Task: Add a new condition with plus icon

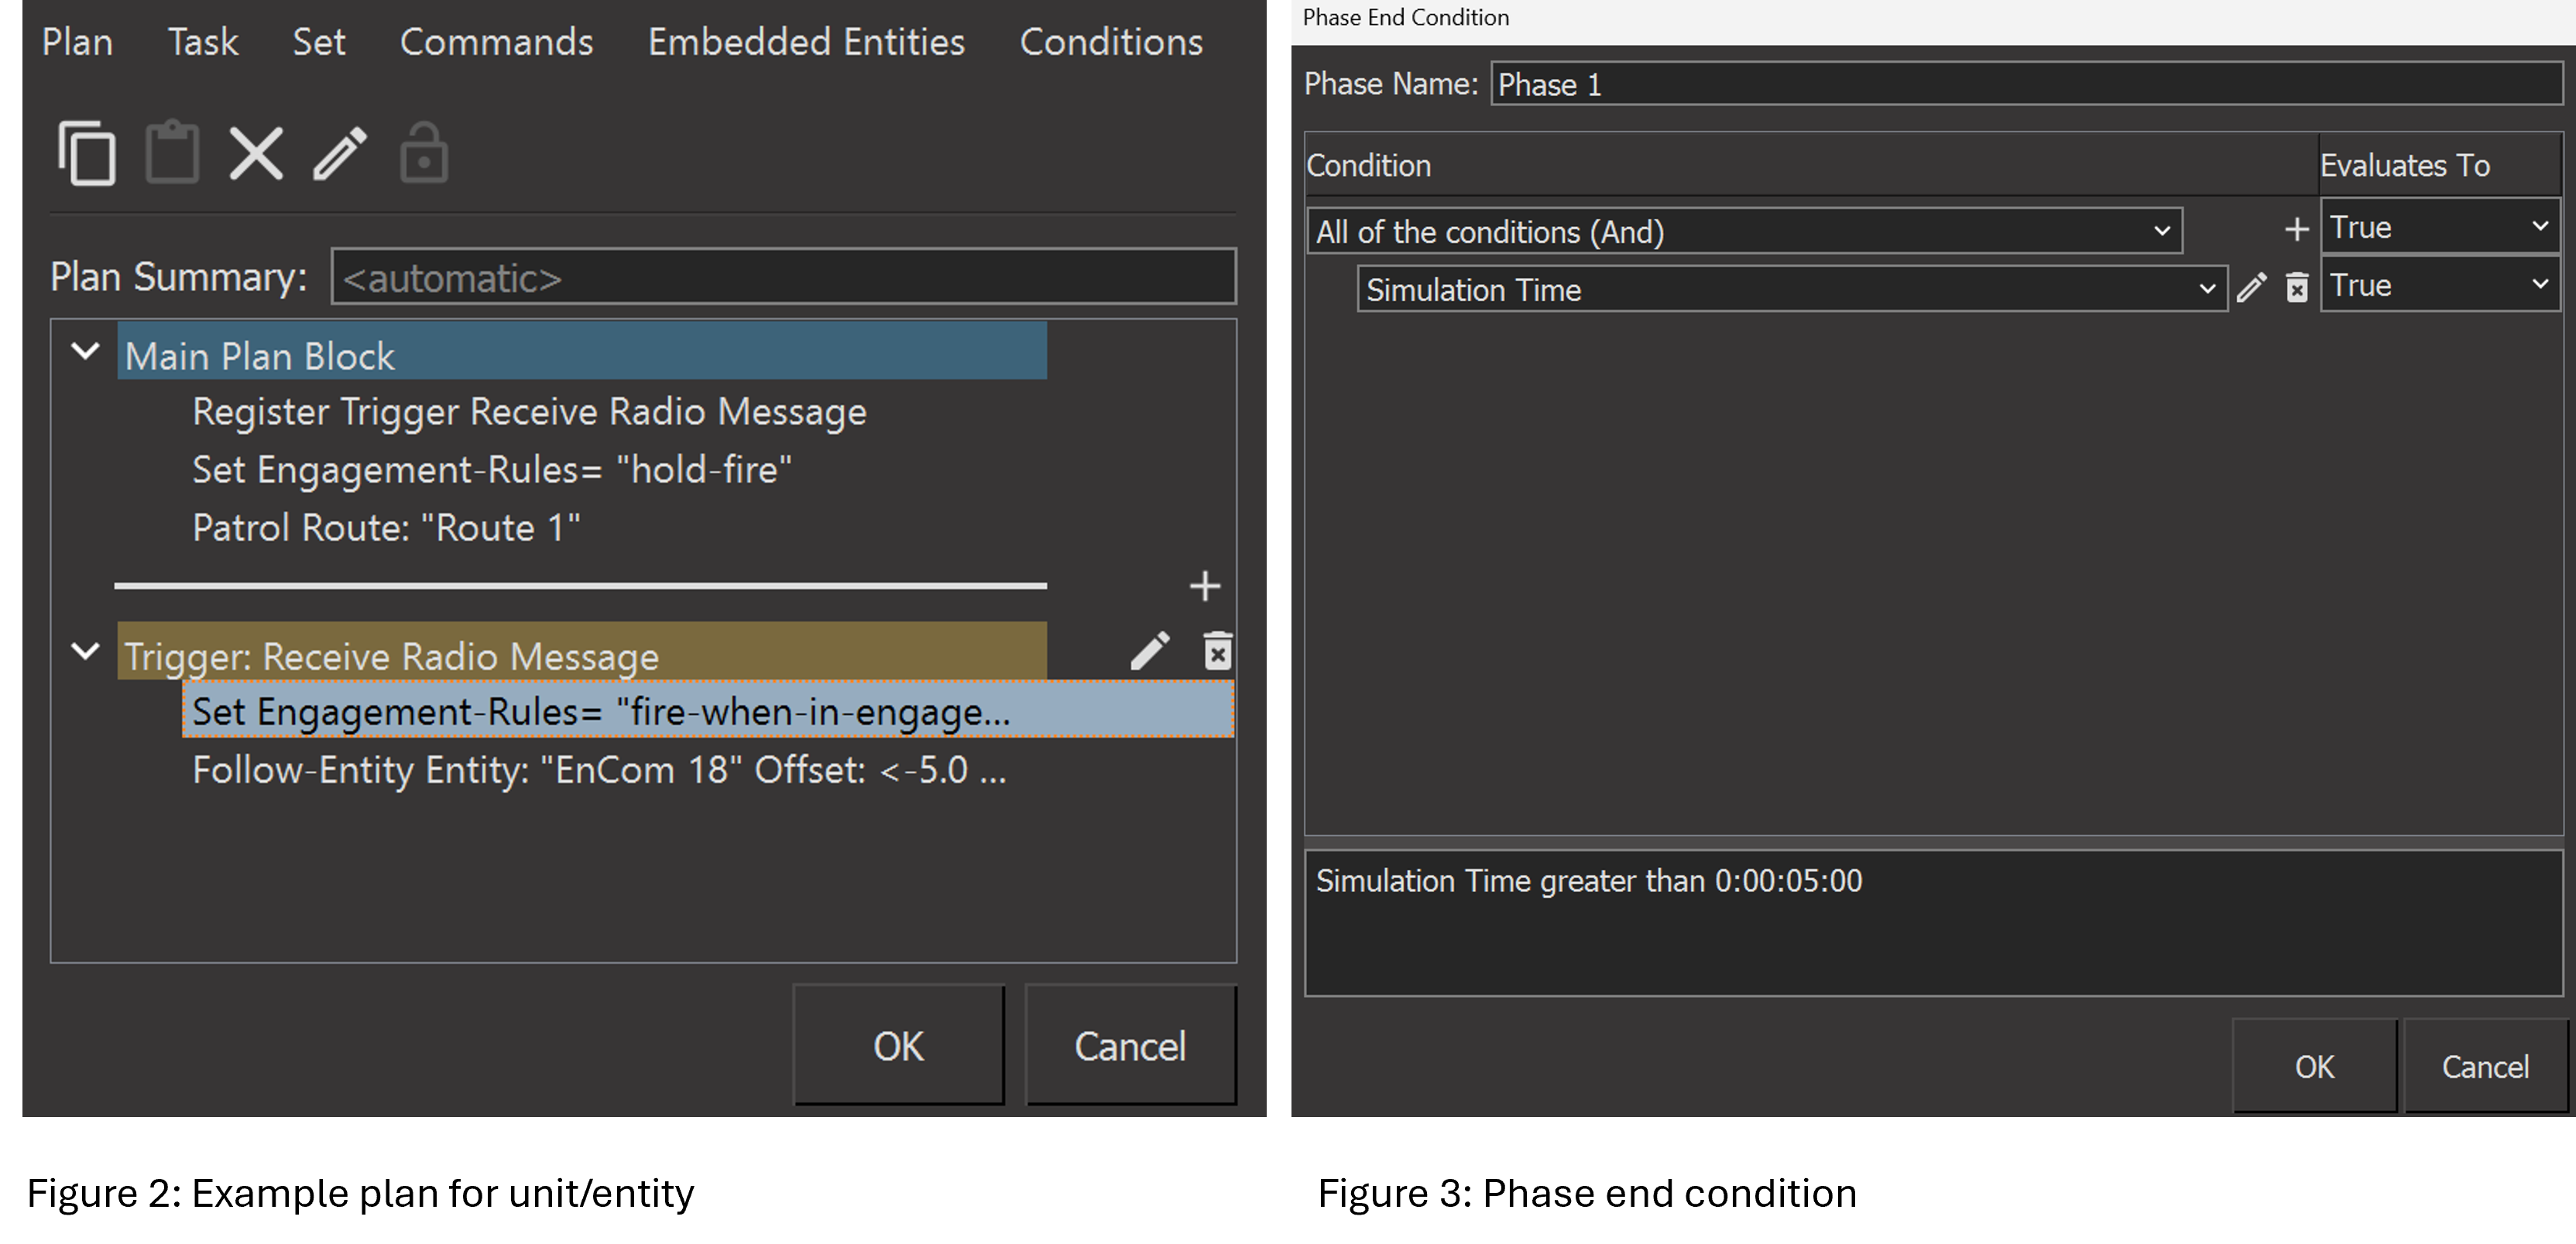Action: 2297,230
